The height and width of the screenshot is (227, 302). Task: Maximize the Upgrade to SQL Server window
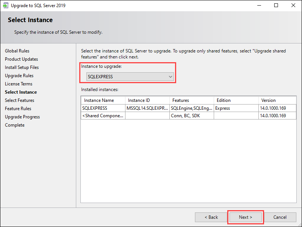(276, 6)
